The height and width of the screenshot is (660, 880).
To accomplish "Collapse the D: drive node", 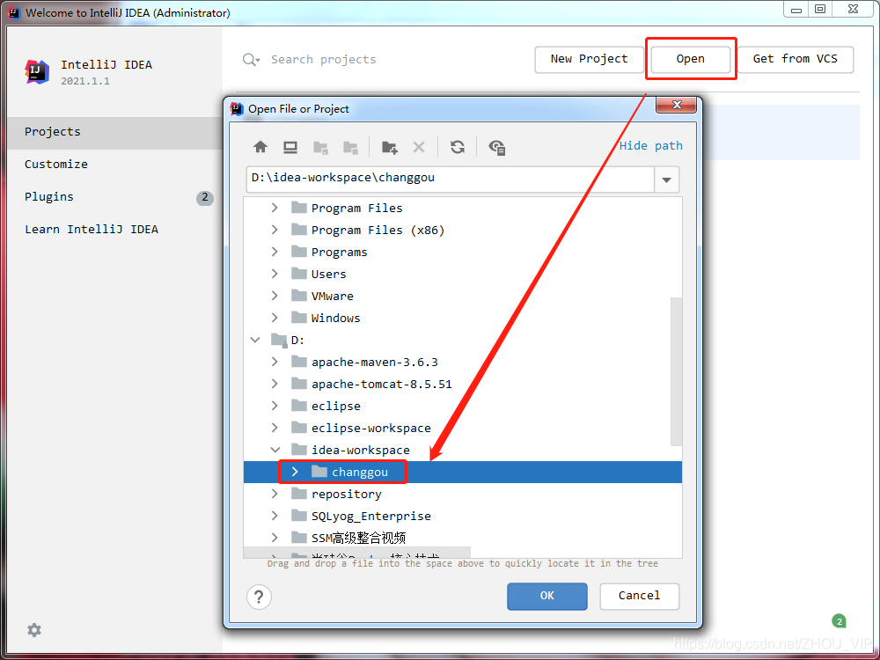I will (x=255, y=340).
